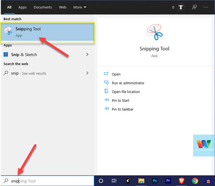Click the Snip & Sketch app icon
This screenshot has height=186, width=215.
tap(6, 55)
